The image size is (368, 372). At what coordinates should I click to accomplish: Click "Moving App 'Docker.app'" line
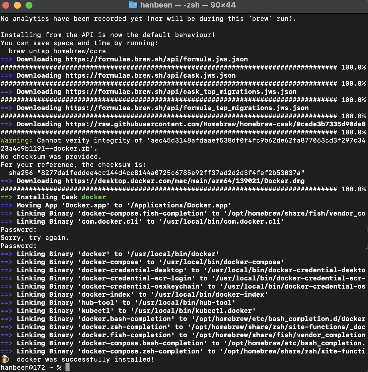pos(116,205)
